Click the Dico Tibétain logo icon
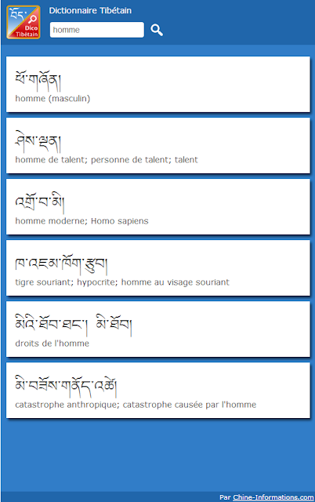Viewport: 315px width, 502px height. 24,22
